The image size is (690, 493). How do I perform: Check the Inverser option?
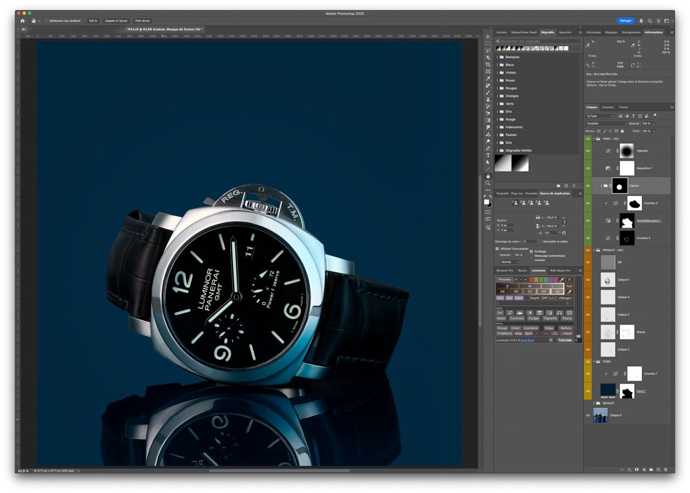click(x=532, y=260)
